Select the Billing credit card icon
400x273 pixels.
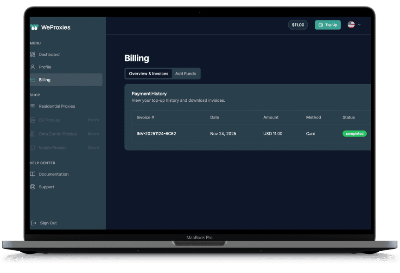(32, 79)
